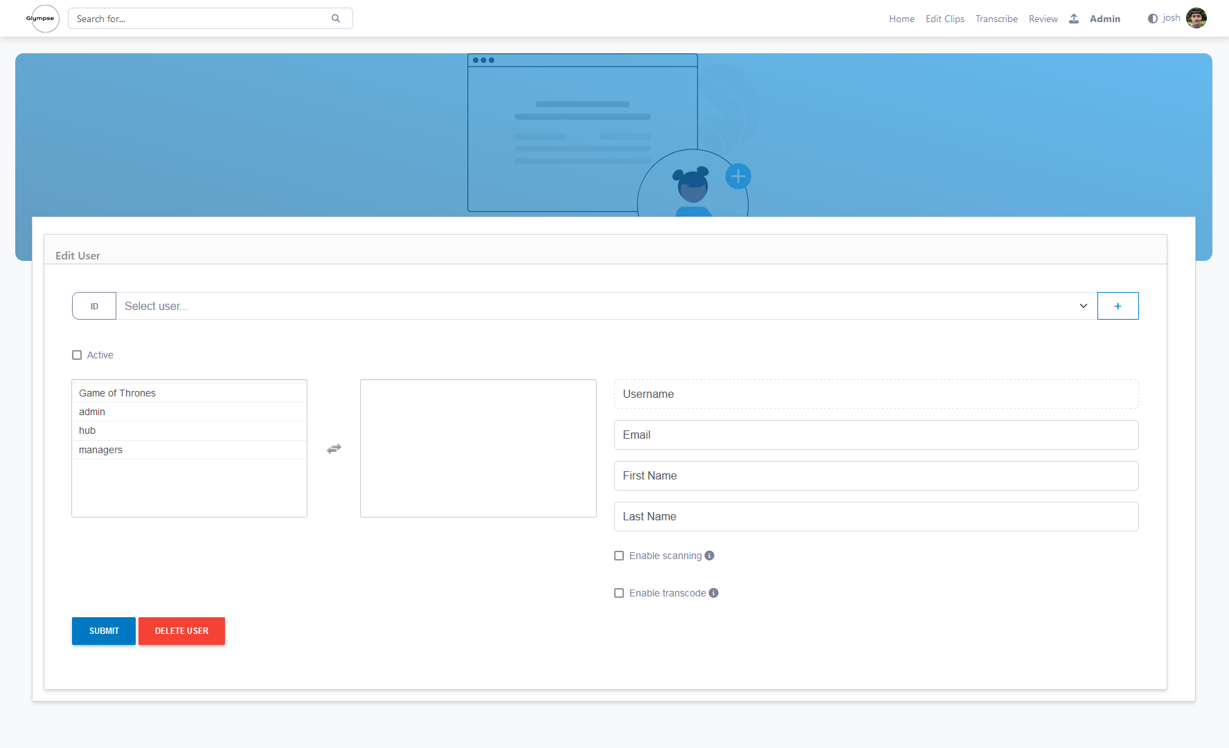Click the + button to add a new user
1229x748 pixels.
1118,305
